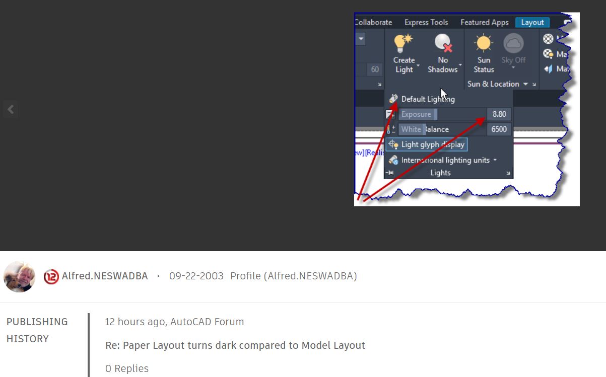Screen dimensions: 606x377
Task: Click the White Balance value 6500 field
Action: (499, 129)
